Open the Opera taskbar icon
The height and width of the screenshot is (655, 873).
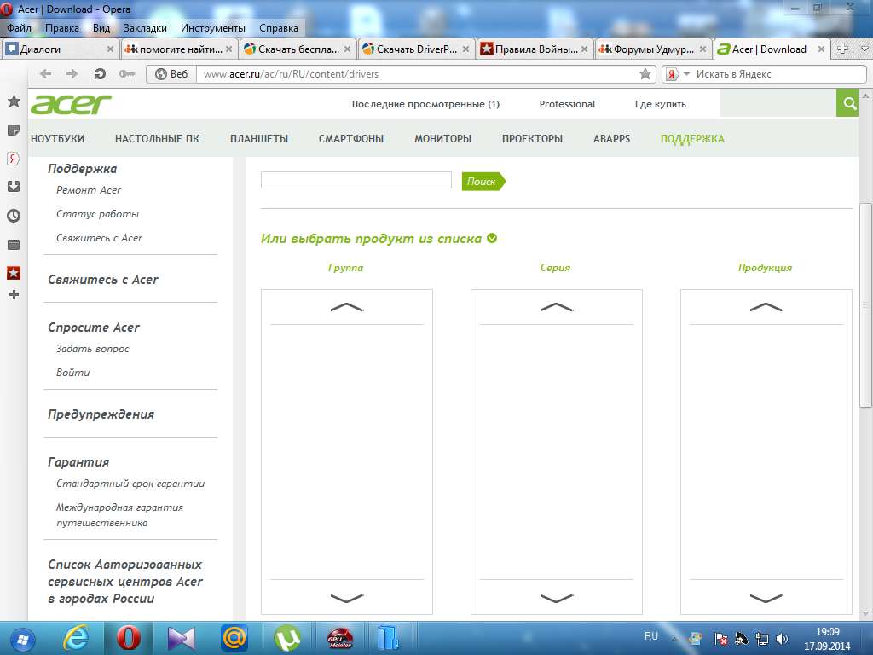tap(128, 638)
